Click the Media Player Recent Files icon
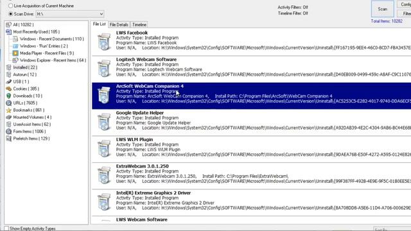 pyautogui.click(x=15, y=53)
